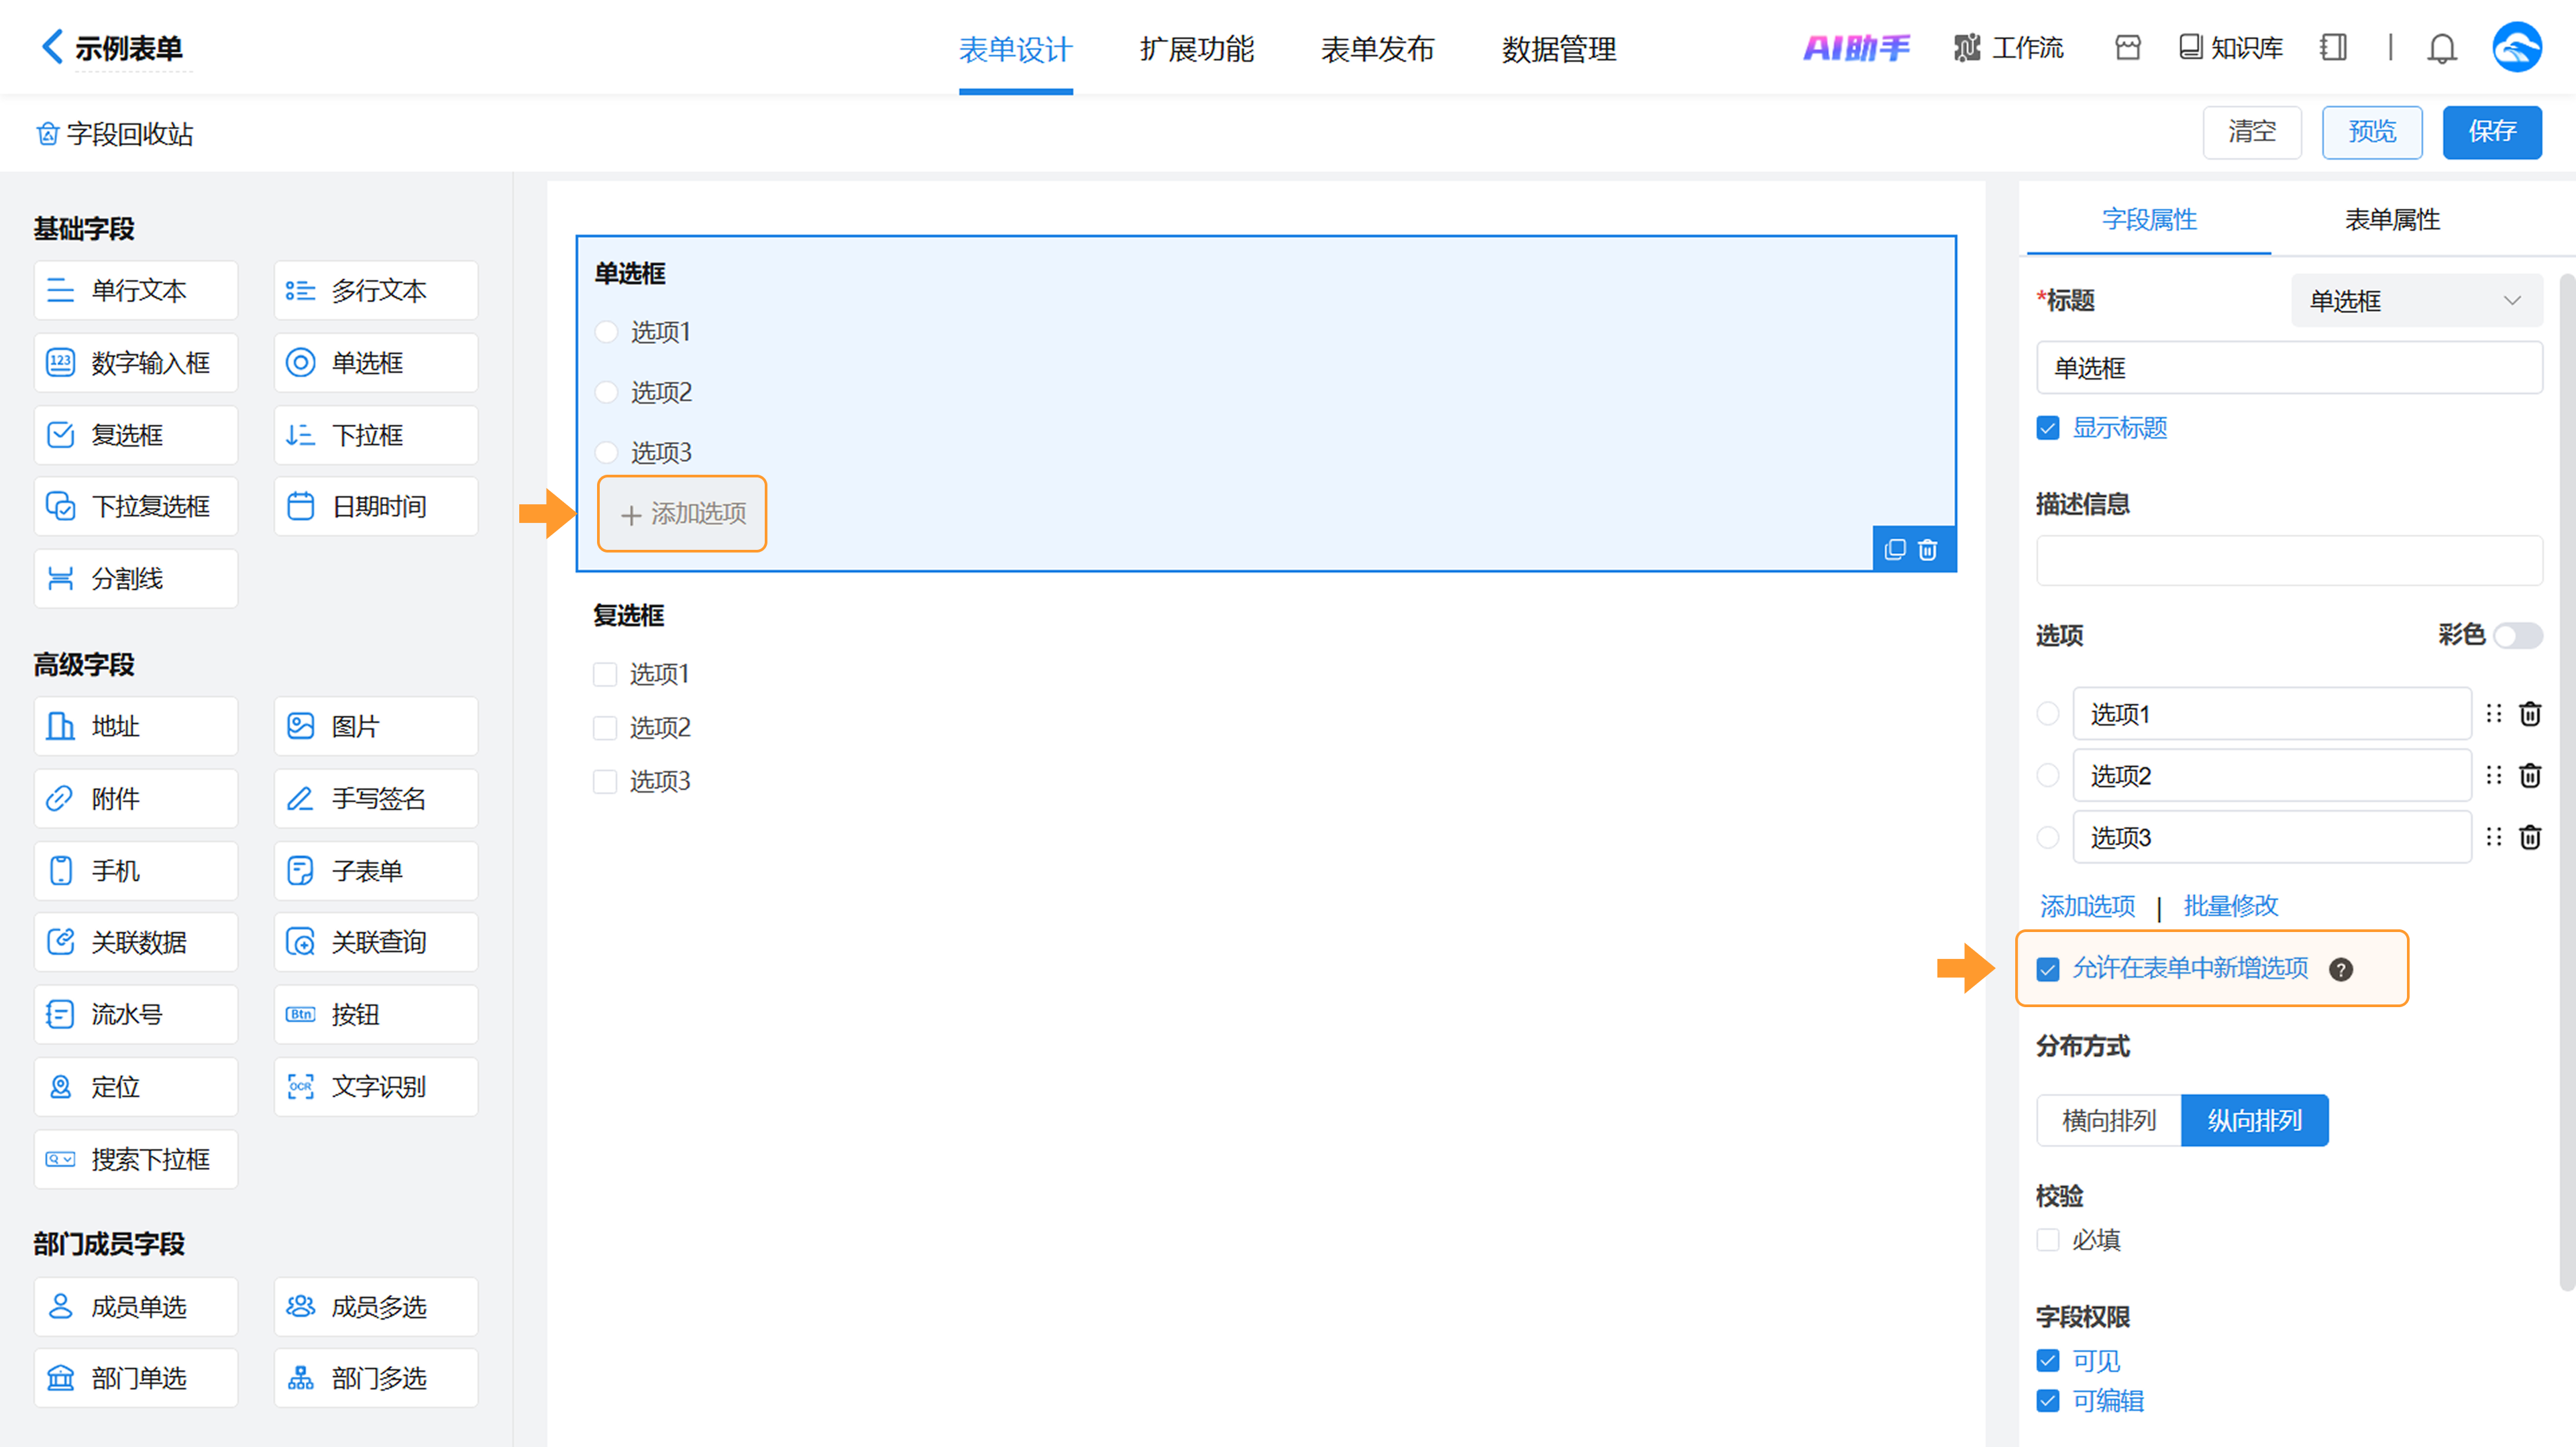
Task: Click the 添加选项 link in properties
Action: [2087, 907]
